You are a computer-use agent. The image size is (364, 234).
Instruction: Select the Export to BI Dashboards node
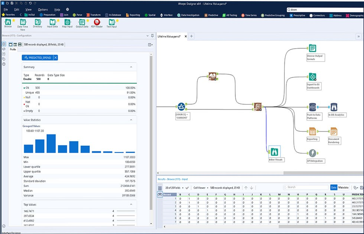click(x=312, y=77)
